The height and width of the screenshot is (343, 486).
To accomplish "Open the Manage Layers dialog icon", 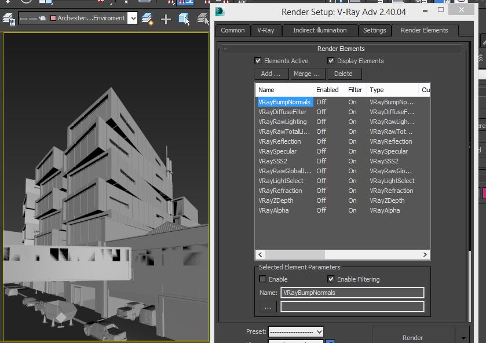I will click(9, 19).
